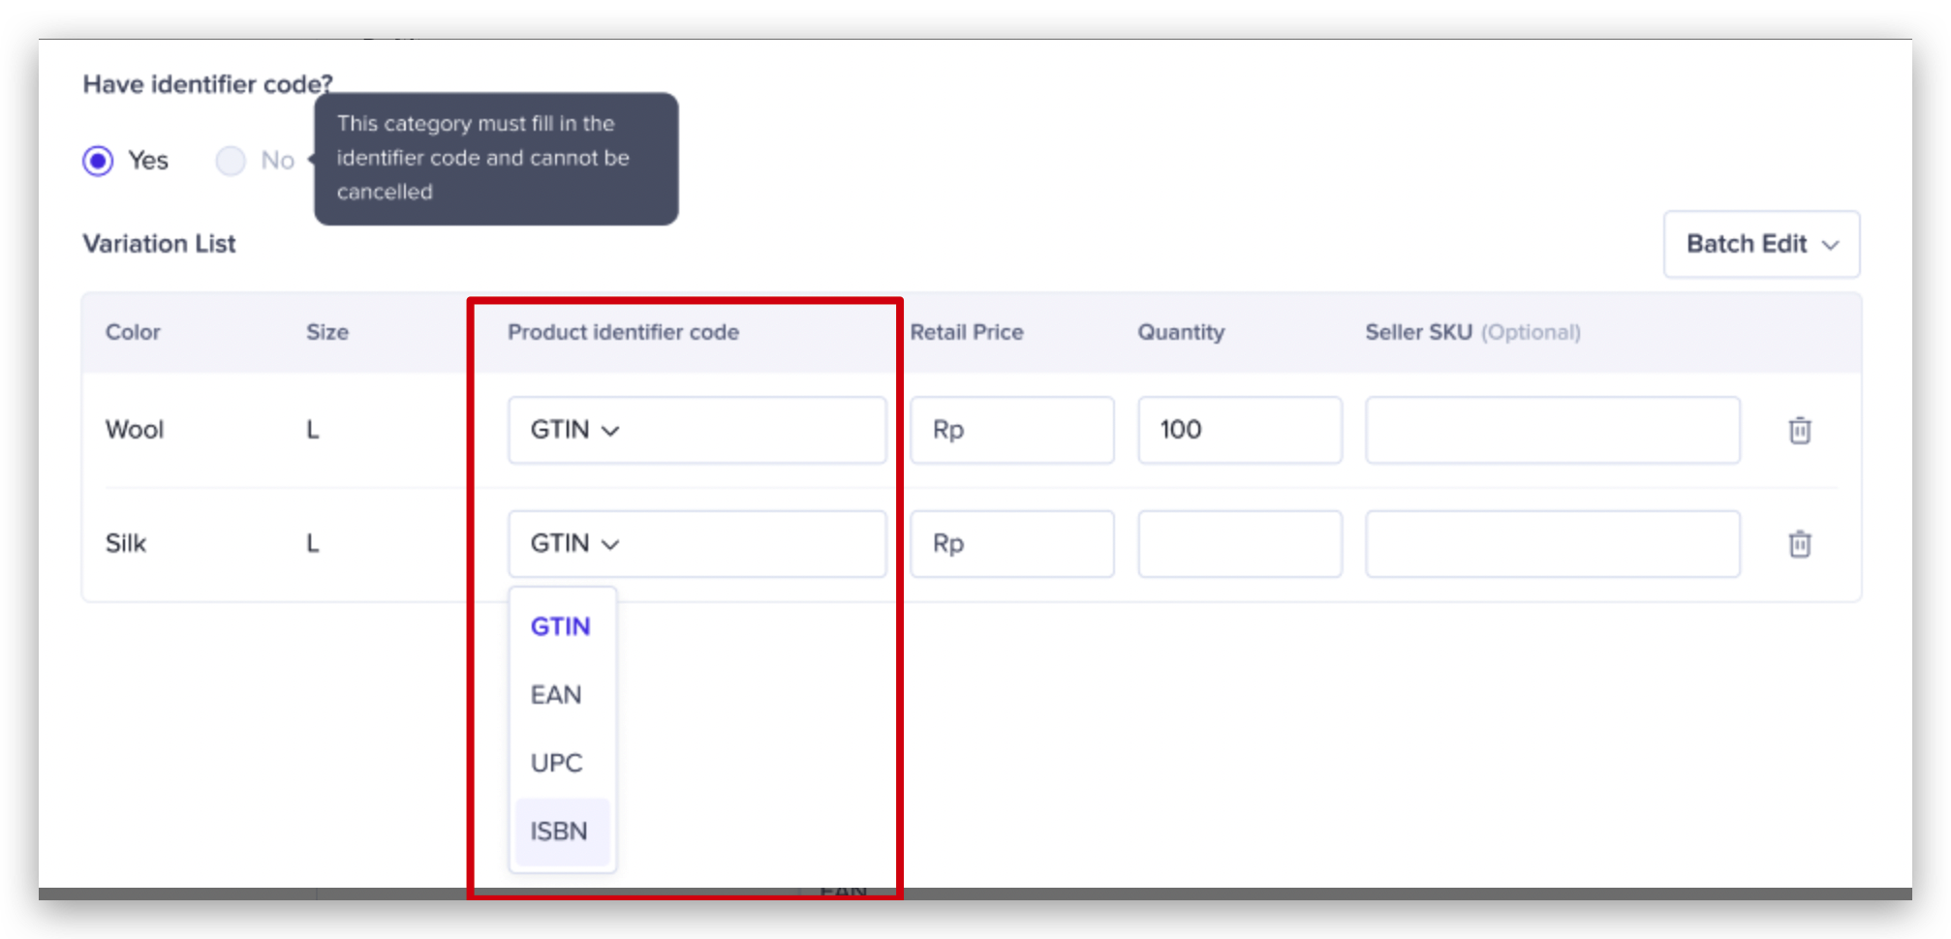
Task: Select EAN from the identifier code list
Action: tap(557, 694)
